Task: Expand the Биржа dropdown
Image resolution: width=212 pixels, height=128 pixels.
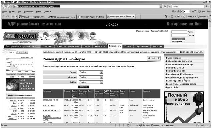Action: 102,82
